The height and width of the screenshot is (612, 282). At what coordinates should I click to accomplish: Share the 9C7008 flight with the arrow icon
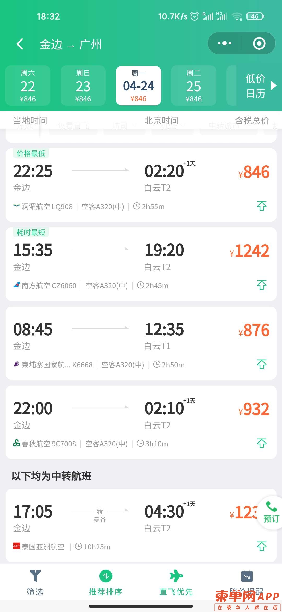(262, 443)
